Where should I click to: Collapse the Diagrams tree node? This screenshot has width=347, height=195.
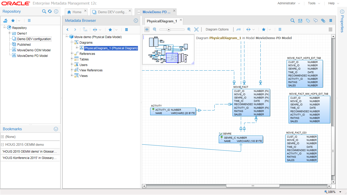pyautogui.click(x=72, y=42)
